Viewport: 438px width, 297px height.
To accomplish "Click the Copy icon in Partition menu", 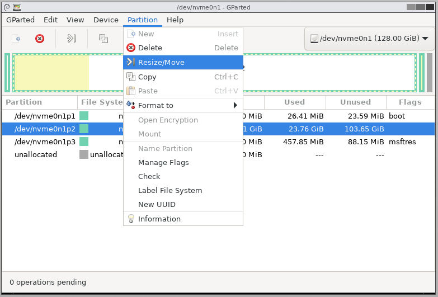I will [x=131, y=77].
